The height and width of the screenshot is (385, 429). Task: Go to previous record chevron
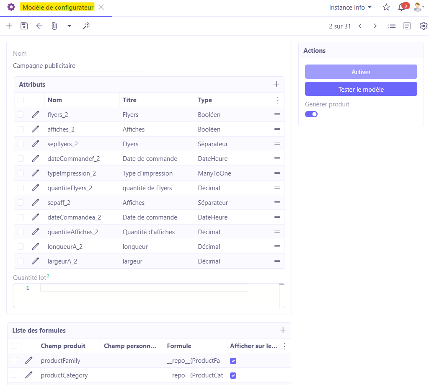point(360,26)
